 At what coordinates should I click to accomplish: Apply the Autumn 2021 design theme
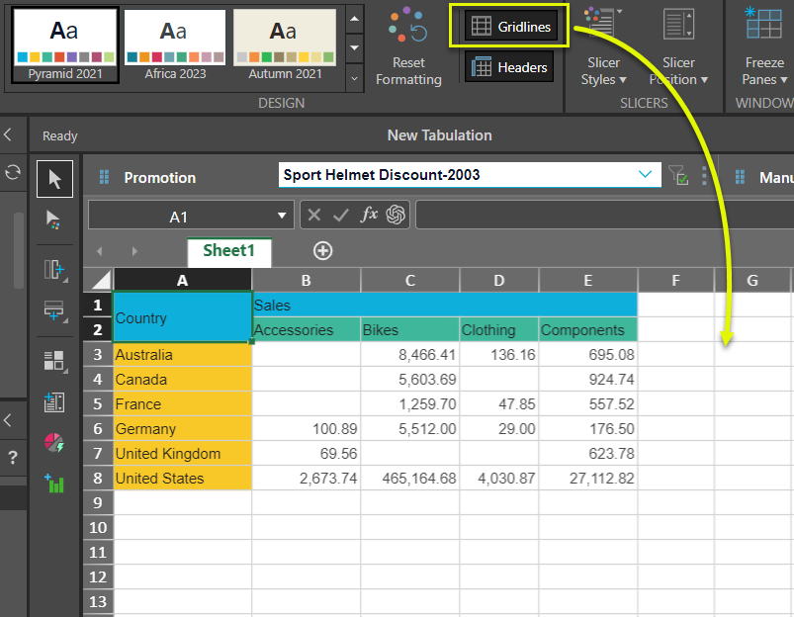[284, 45]
